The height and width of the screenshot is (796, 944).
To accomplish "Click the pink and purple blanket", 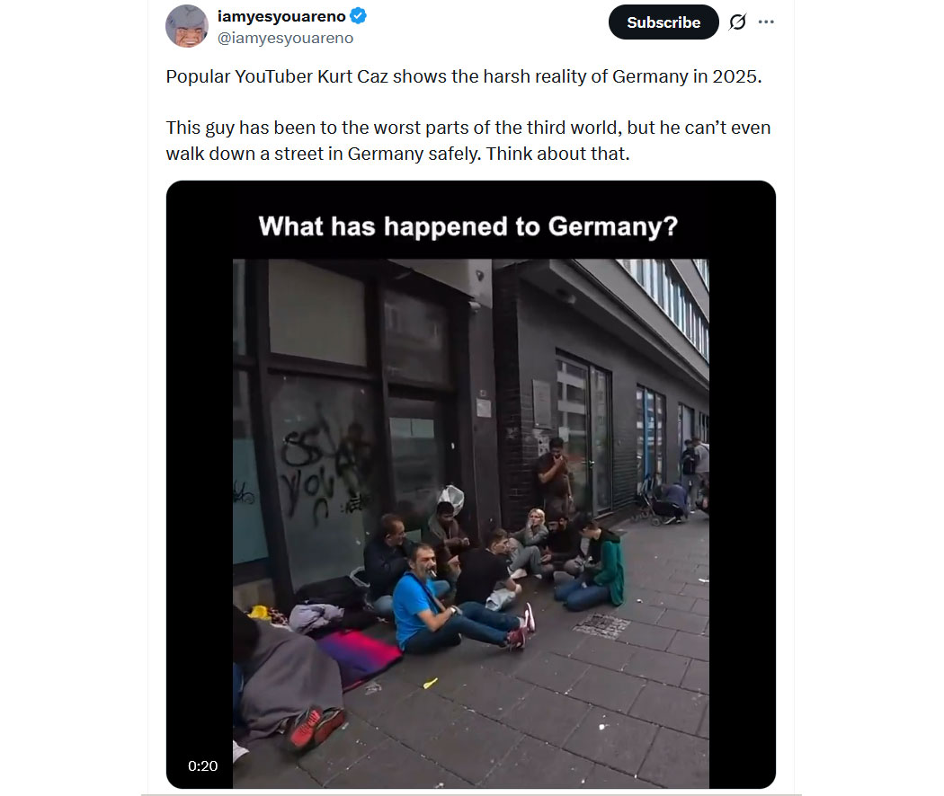I will (360, 657).
